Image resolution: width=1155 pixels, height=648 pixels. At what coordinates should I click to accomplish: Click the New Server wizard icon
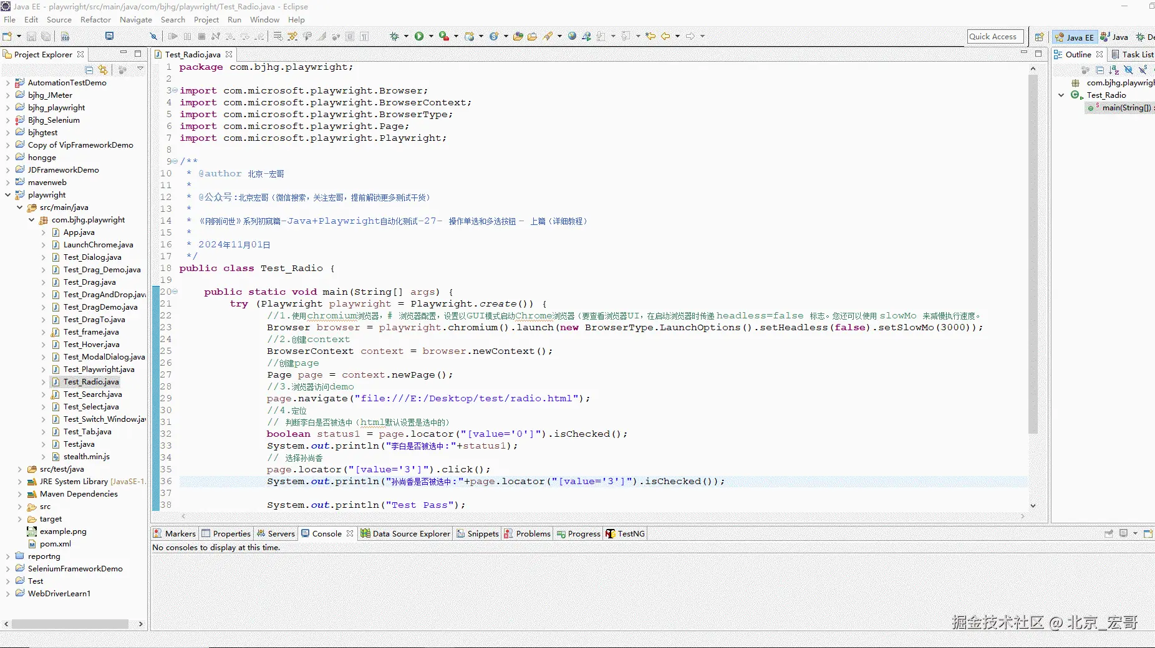click(469, 36)
